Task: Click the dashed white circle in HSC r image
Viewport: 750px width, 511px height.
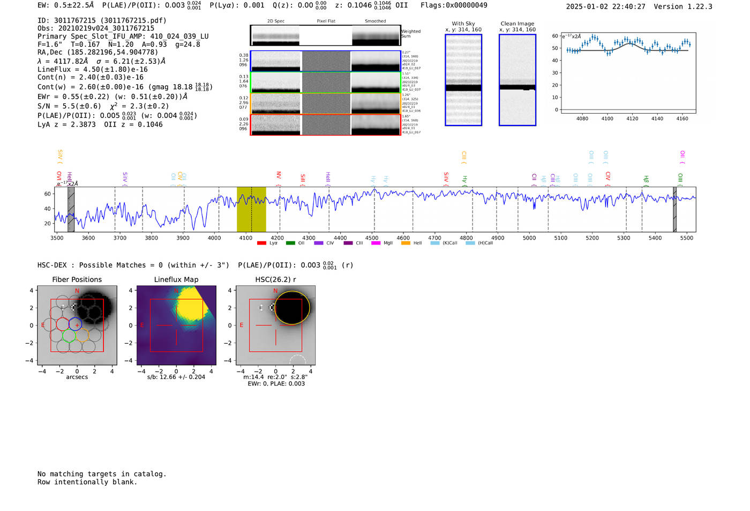Action: (x=298, y=360)
